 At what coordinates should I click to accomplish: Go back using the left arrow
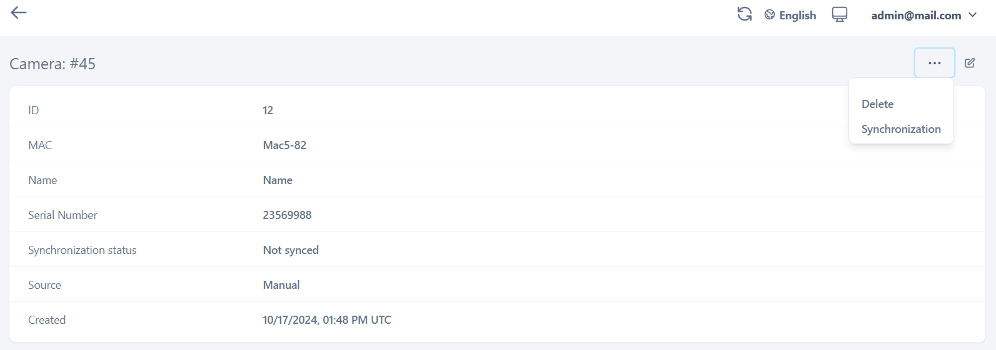point(19,13)
